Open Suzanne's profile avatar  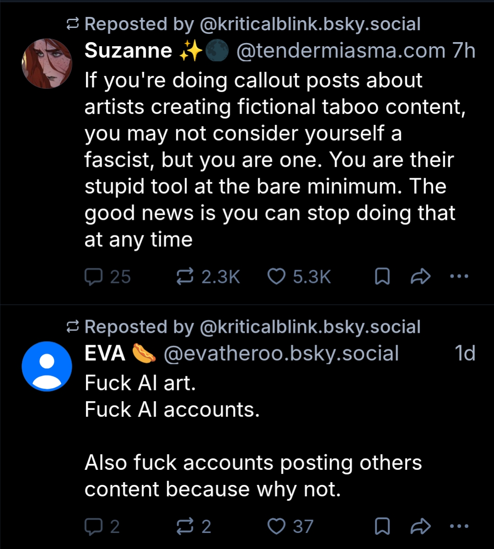[47, 64]
